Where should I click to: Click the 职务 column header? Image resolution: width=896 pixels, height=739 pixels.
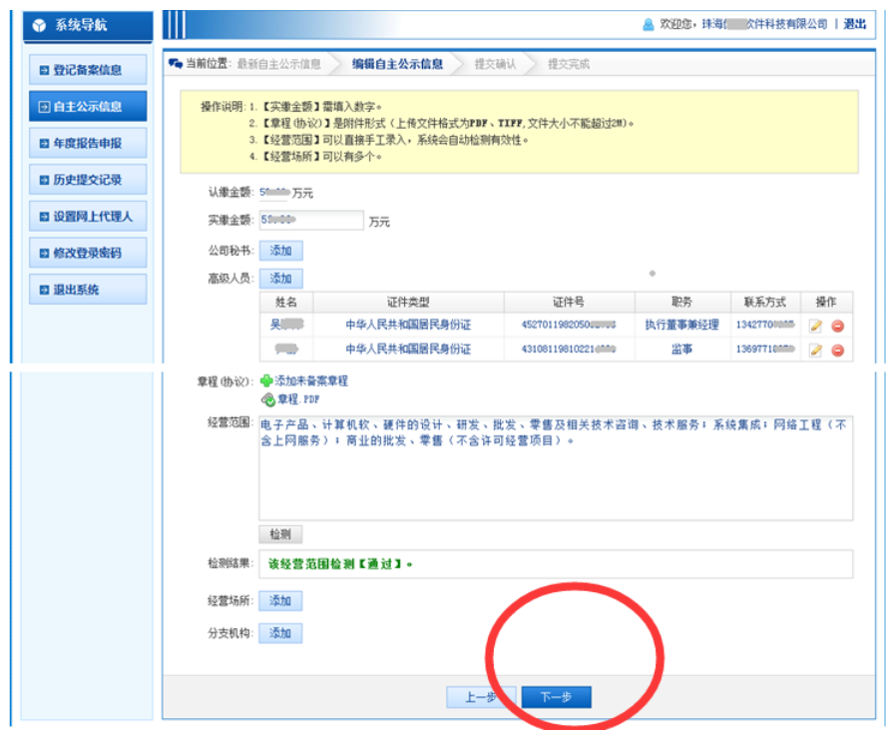click(x=682, y=302)
